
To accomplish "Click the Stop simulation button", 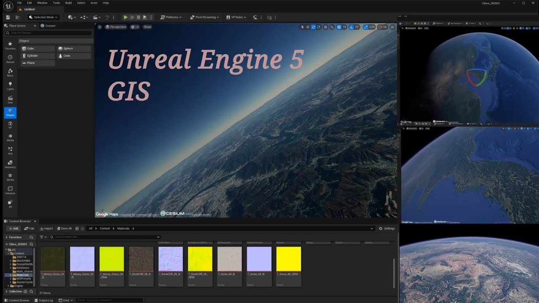I will 138,17.
